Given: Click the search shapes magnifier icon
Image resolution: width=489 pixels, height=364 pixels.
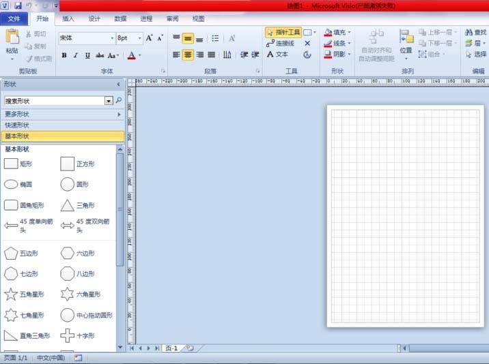Looking at the screenshot, I should [119, 100].
